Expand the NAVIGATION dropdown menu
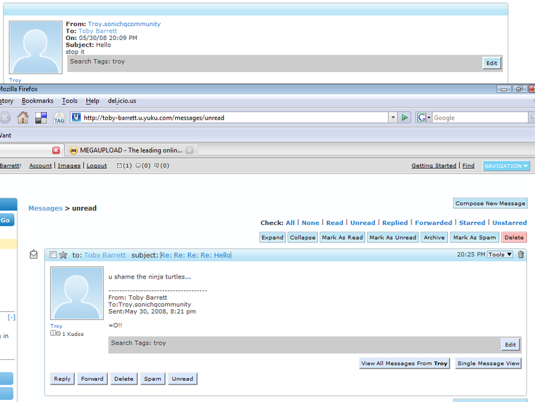The image size is (535, 402). (x=506, y=166)
